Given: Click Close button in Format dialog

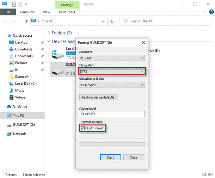Looking at the screenshot, I should coord(134,157).
